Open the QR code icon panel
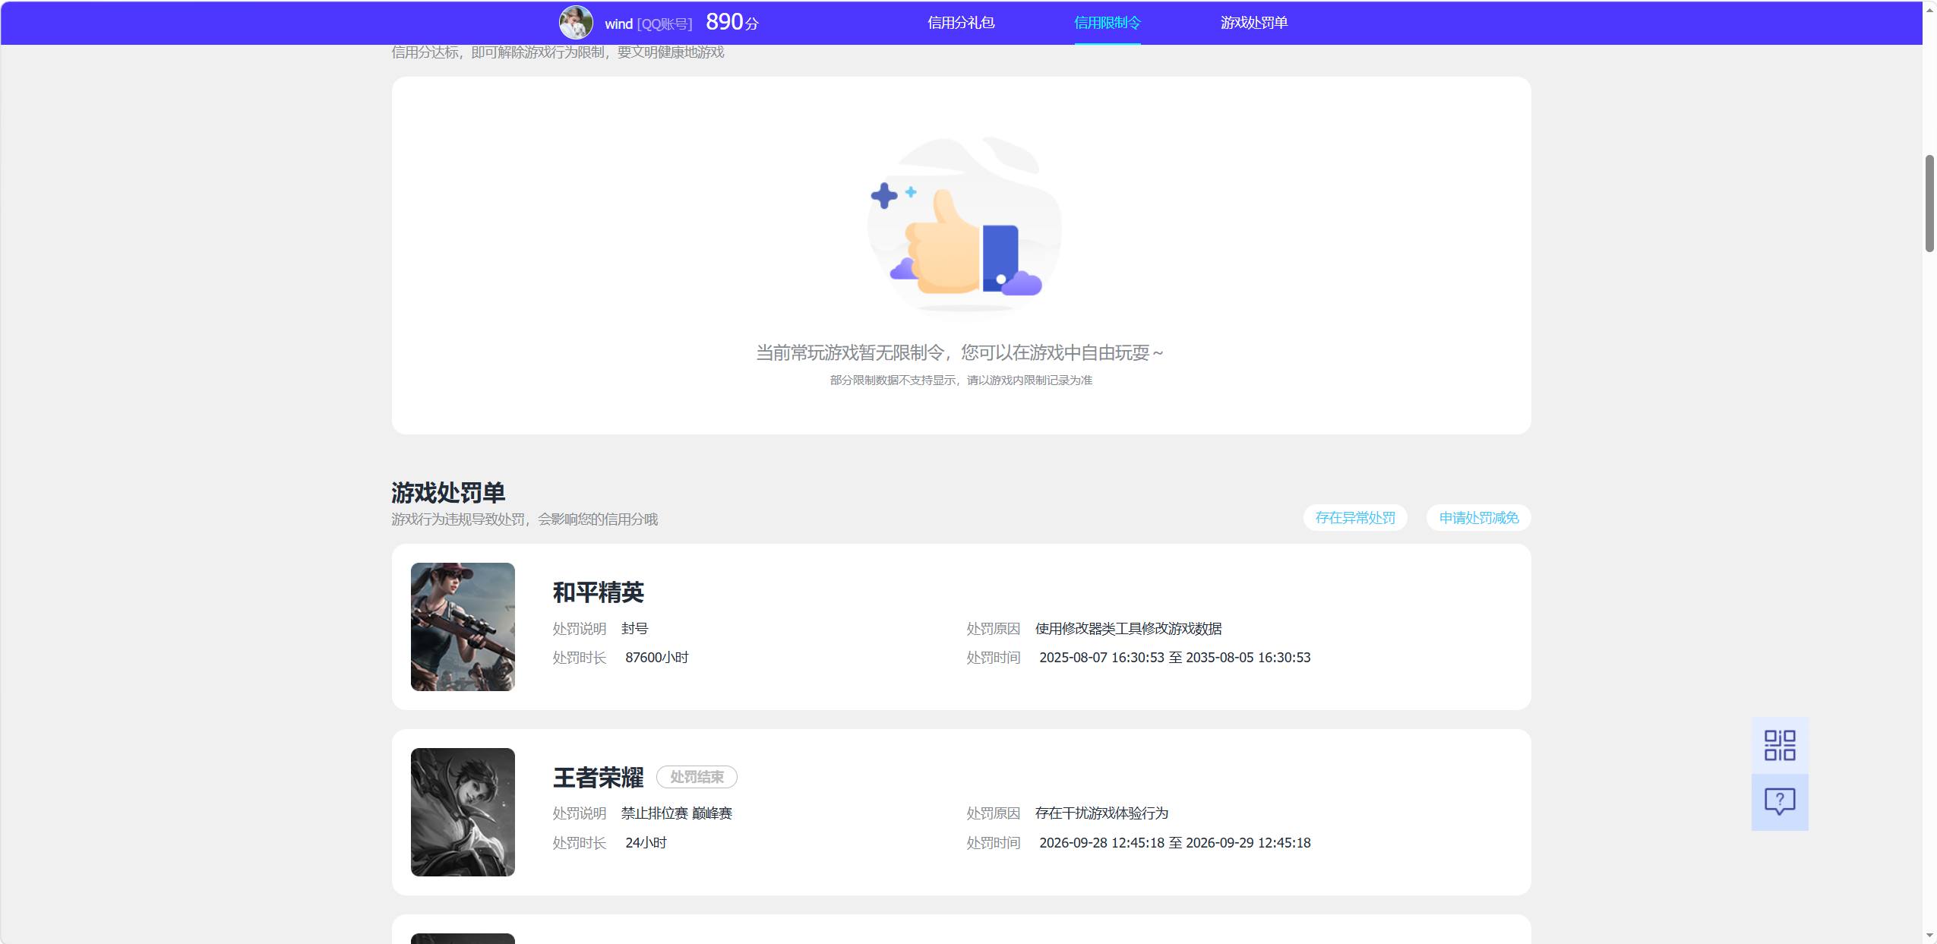Viewport: 1937px width, 944px height. click(x=1780, y=745)
